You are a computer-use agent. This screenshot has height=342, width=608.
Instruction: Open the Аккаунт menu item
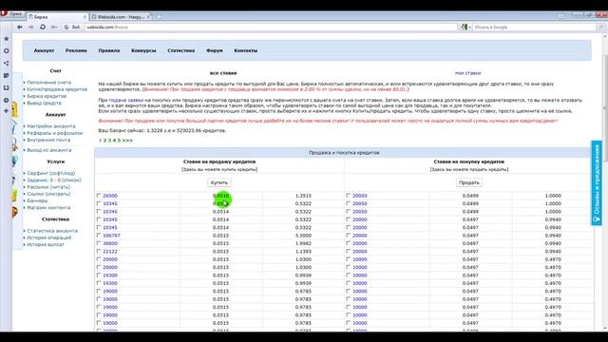(44, 50)
